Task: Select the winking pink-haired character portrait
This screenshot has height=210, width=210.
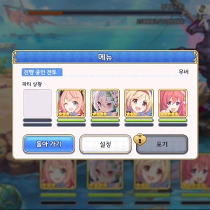Action: (71, 103)
